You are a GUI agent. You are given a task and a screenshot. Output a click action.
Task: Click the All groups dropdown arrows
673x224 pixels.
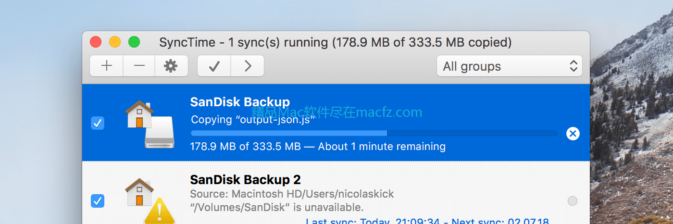click(573, 66)
